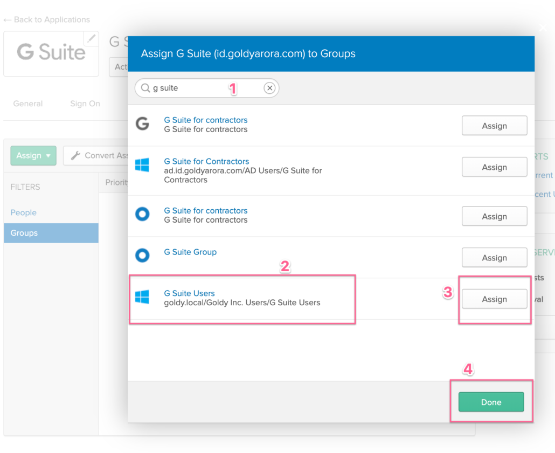Open 'G Suite Group' link

point(190,252)
